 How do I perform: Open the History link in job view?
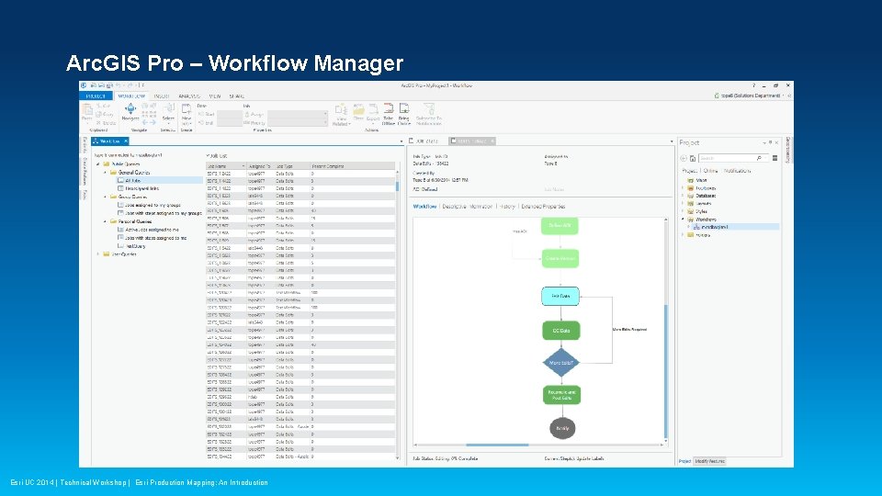coord(507,207)
